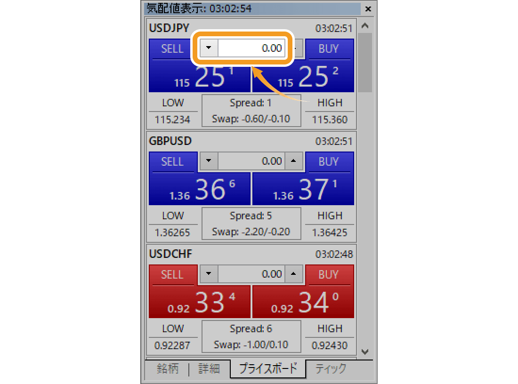Increase USDCHF volume with up arrow
518x384 pixels.
pos(294,274)
